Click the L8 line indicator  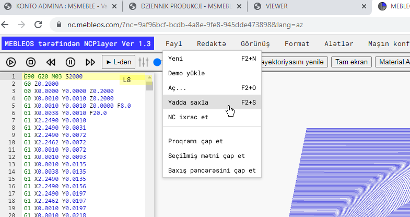pos(132,80)
